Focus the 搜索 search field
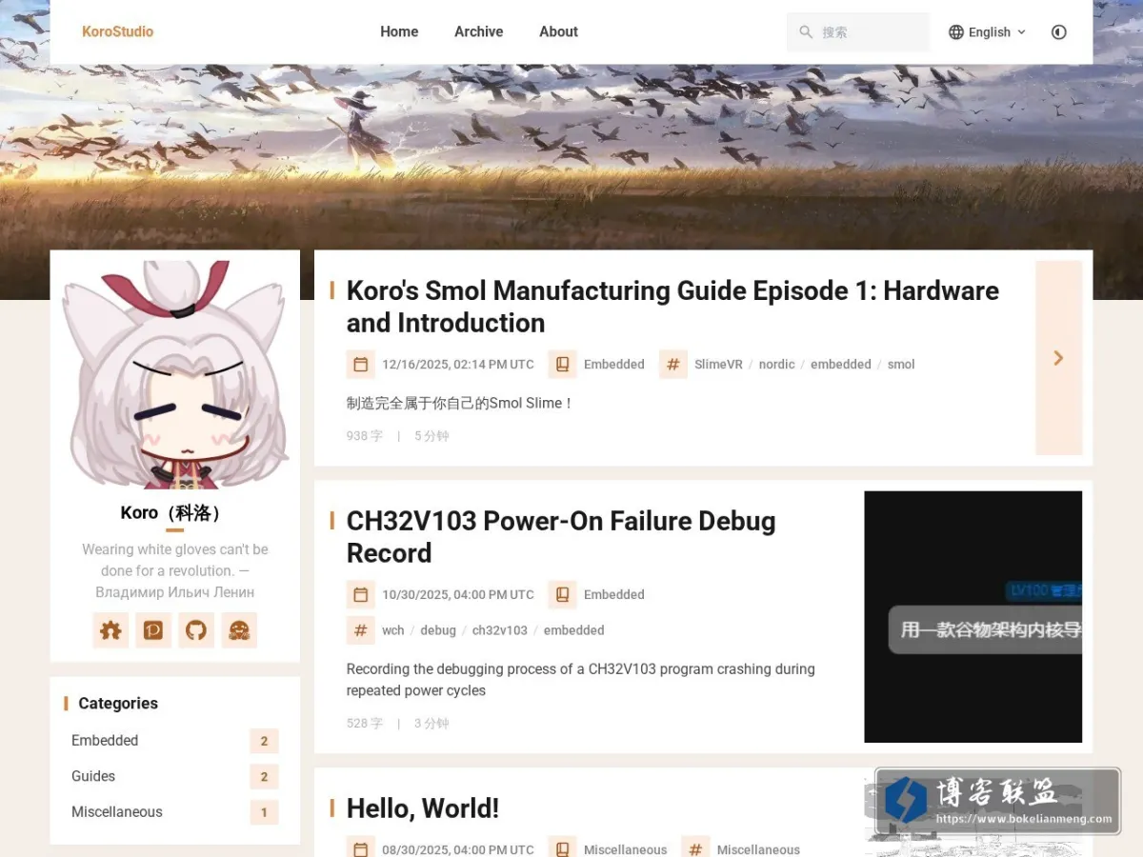The width and height of the screenshot is (1143, 857). [857, 32]
